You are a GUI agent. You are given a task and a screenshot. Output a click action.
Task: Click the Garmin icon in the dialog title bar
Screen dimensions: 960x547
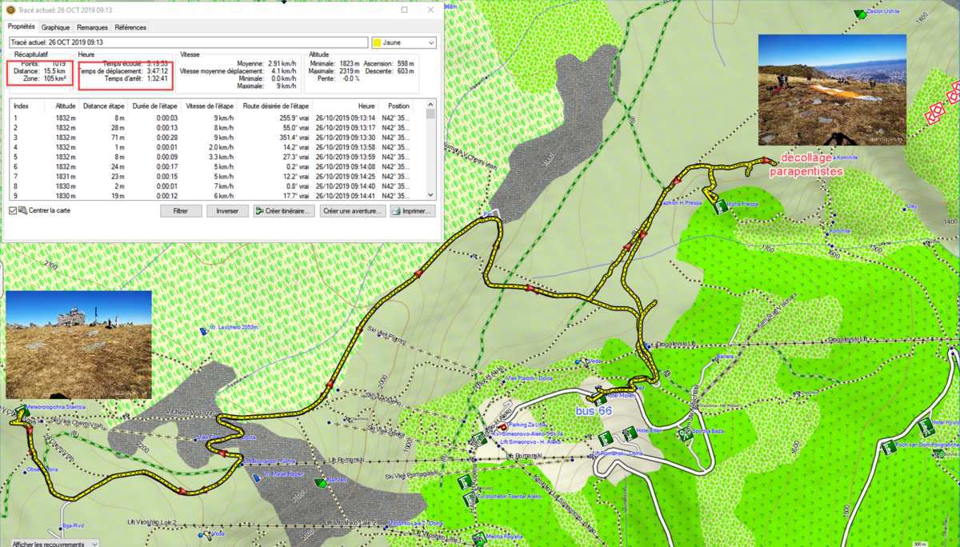pos(9,10)
